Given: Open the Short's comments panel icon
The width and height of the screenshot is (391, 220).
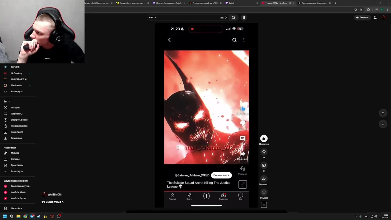Looking at the screenshot, I should (x=264, y=165).
